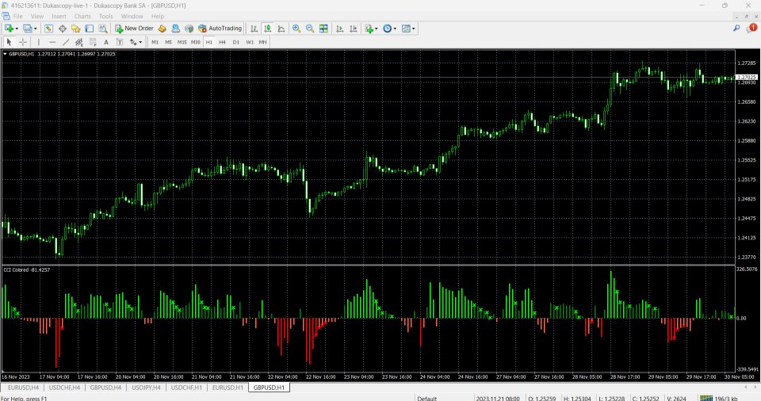The image size is (761, 401).
Task: Click status bar open price 'O: 1.25259'
Action: point(542,398)
